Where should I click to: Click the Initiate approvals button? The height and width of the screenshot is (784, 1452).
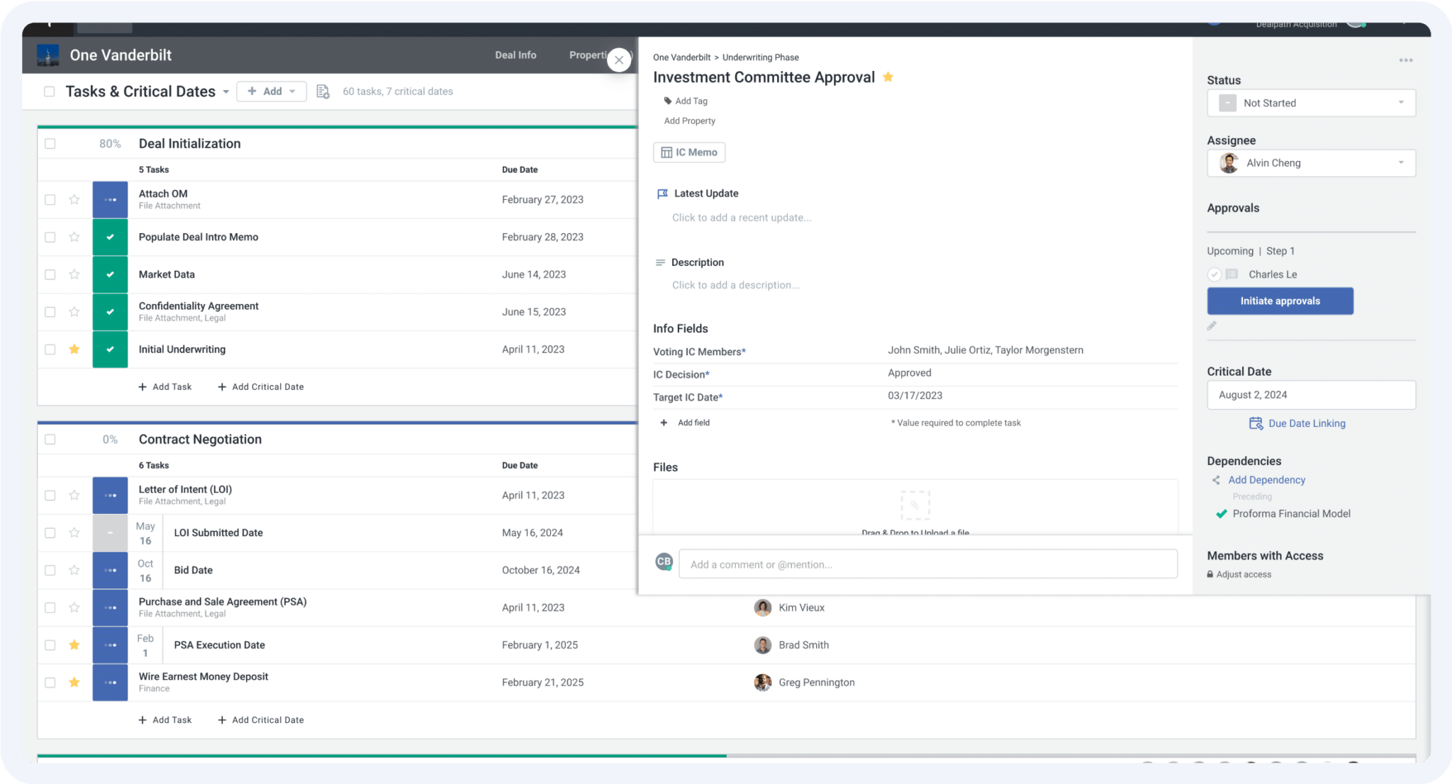(1280, 301)
